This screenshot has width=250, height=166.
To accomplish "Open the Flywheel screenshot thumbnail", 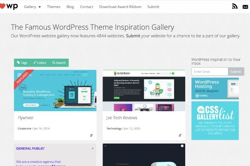I will tap(55, 90).
